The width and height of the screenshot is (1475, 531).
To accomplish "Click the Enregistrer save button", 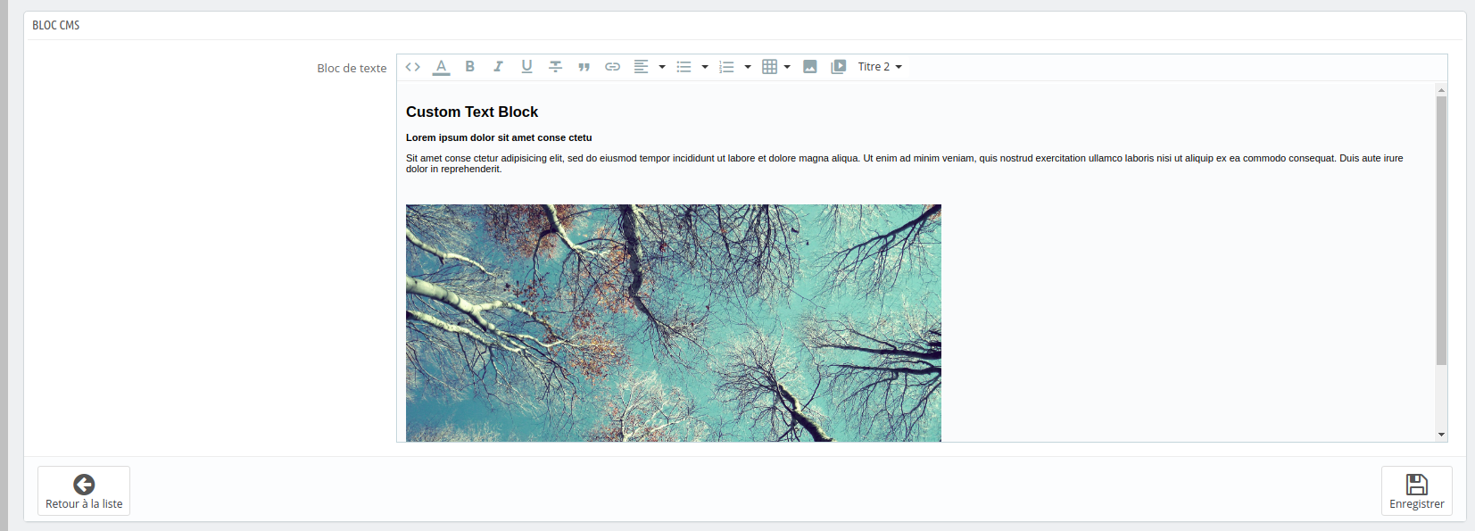I will [1416, 491].
